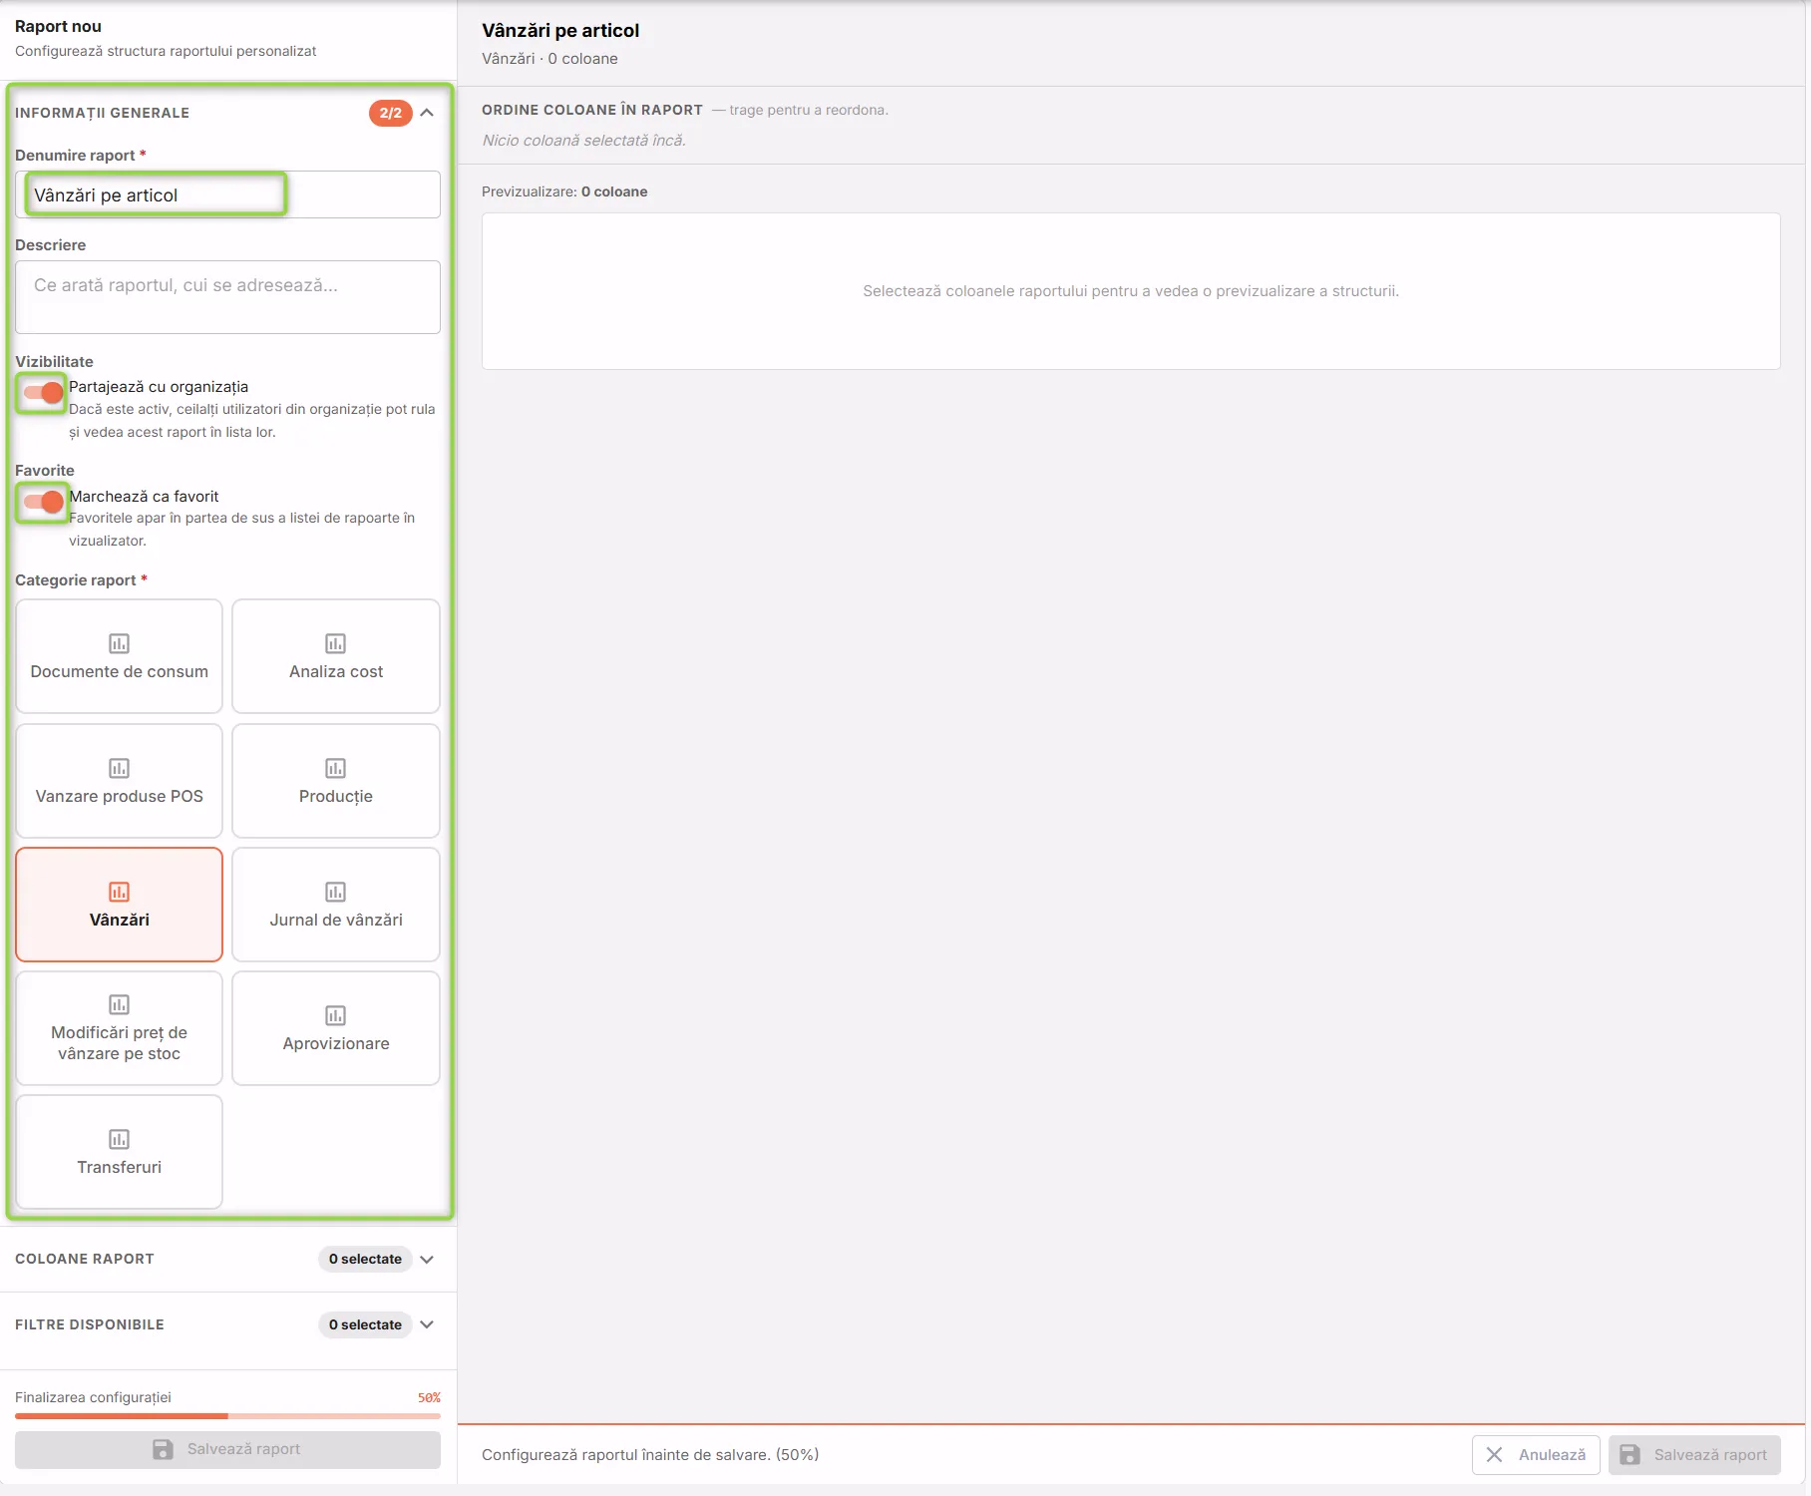The height and width of the screenshot is (1496, 1811).
Task: Click the Configurează raportul înainte de salvare message
Action: tap(650, 1455)
